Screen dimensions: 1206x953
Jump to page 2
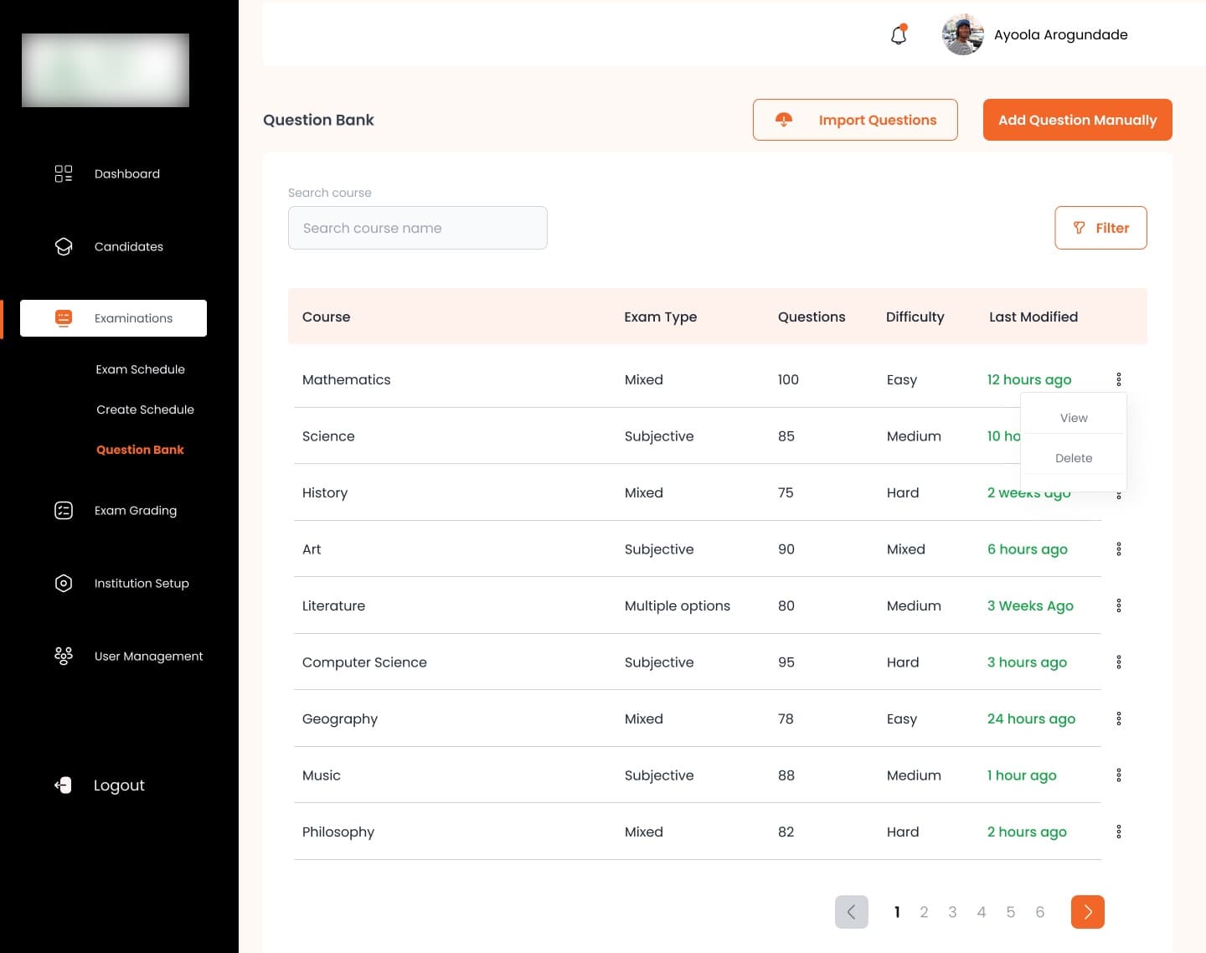[924, 912]
